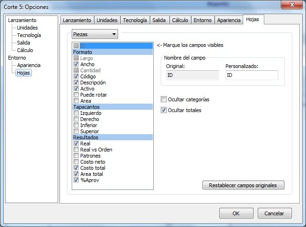This screenshot has height=227, width=306.
Task: Toggle the Ancho field checkbox
Action: (76, 64)
